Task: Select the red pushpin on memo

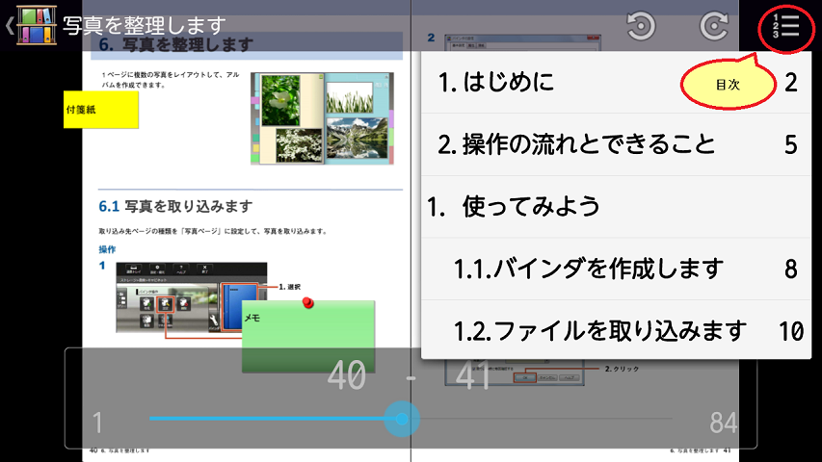Action: pyautogui.click(x=308, y=302)
